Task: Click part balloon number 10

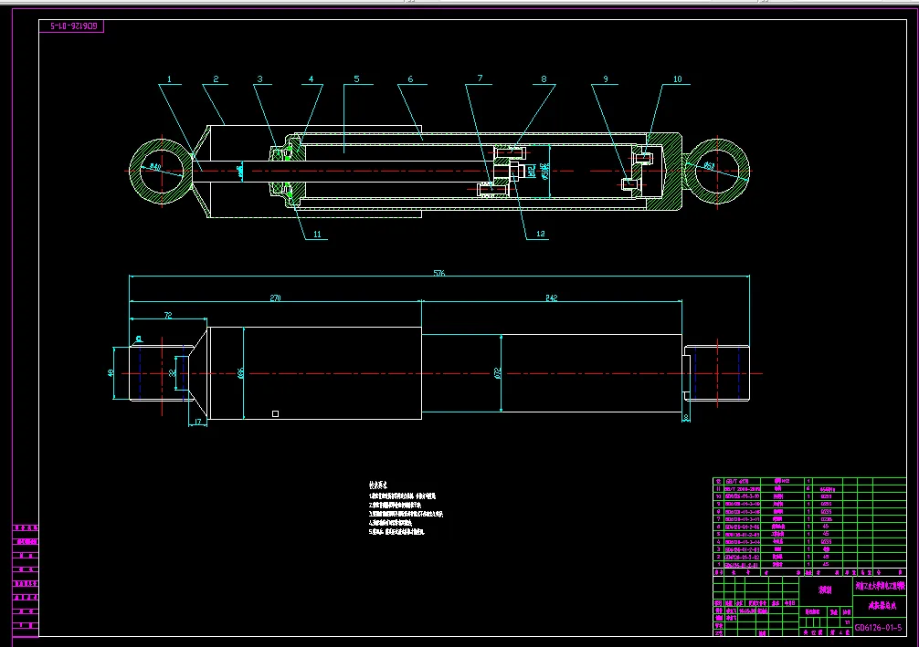Action: click(x=678, y=79)
